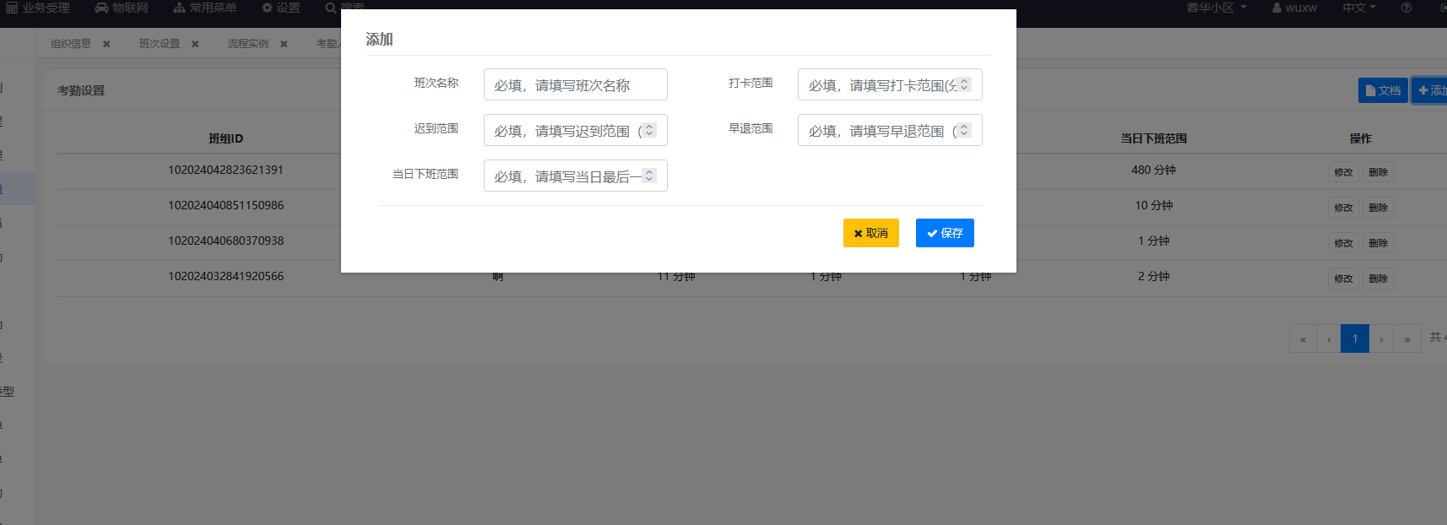The image size is (1447, 525).
Task: Switch to the 组织信息 tab
Action: (x=71, y=44)
